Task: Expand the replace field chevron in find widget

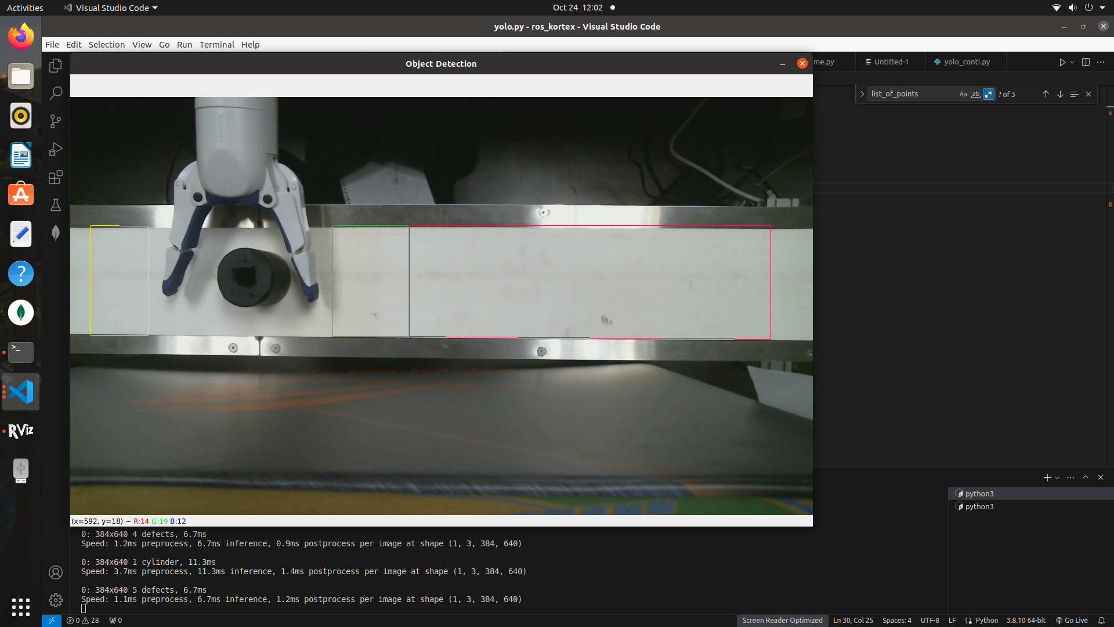Action: pyautogui.click(x=862, y=94)
